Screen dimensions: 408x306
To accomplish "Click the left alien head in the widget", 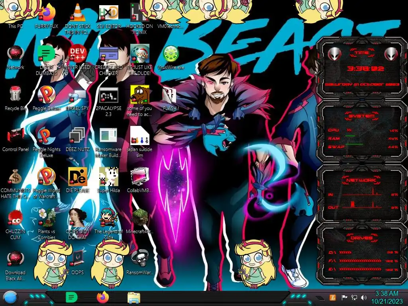I will coord(334,54).
